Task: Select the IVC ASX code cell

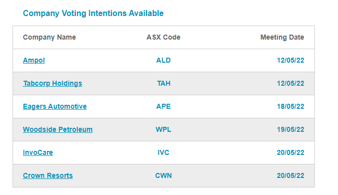Action: tap(163, 152)
